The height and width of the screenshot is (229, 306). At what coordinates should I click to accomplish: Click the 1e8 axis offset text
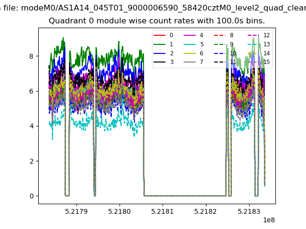(x=269, y=220)
